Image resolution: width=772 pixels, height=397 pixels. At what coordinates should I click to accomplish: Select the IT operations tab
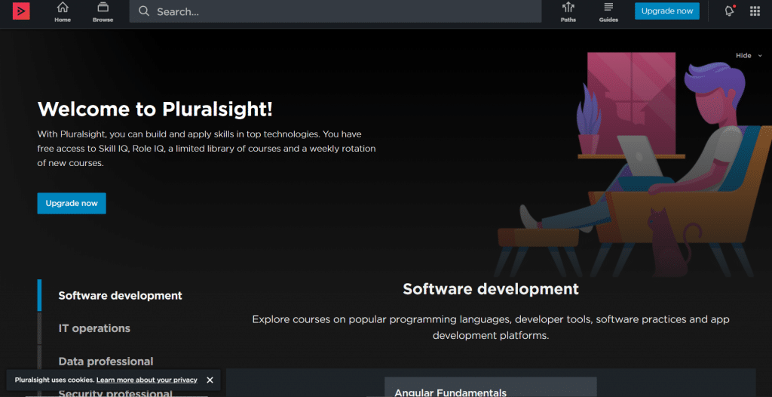94,328
